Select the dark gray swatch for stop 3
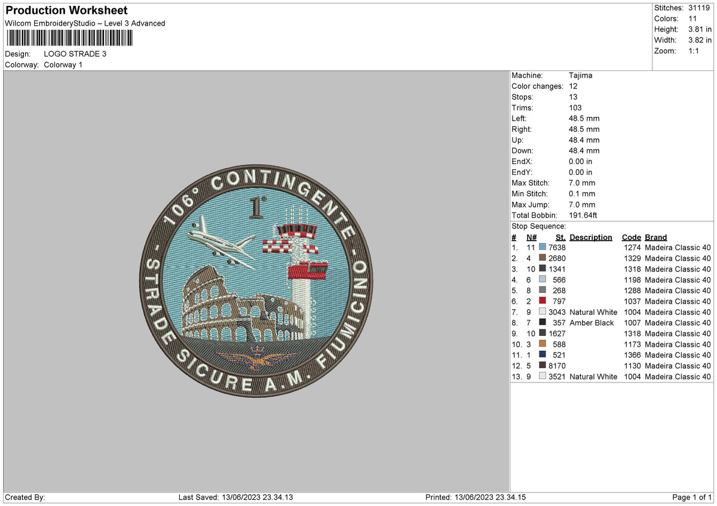 543,269
